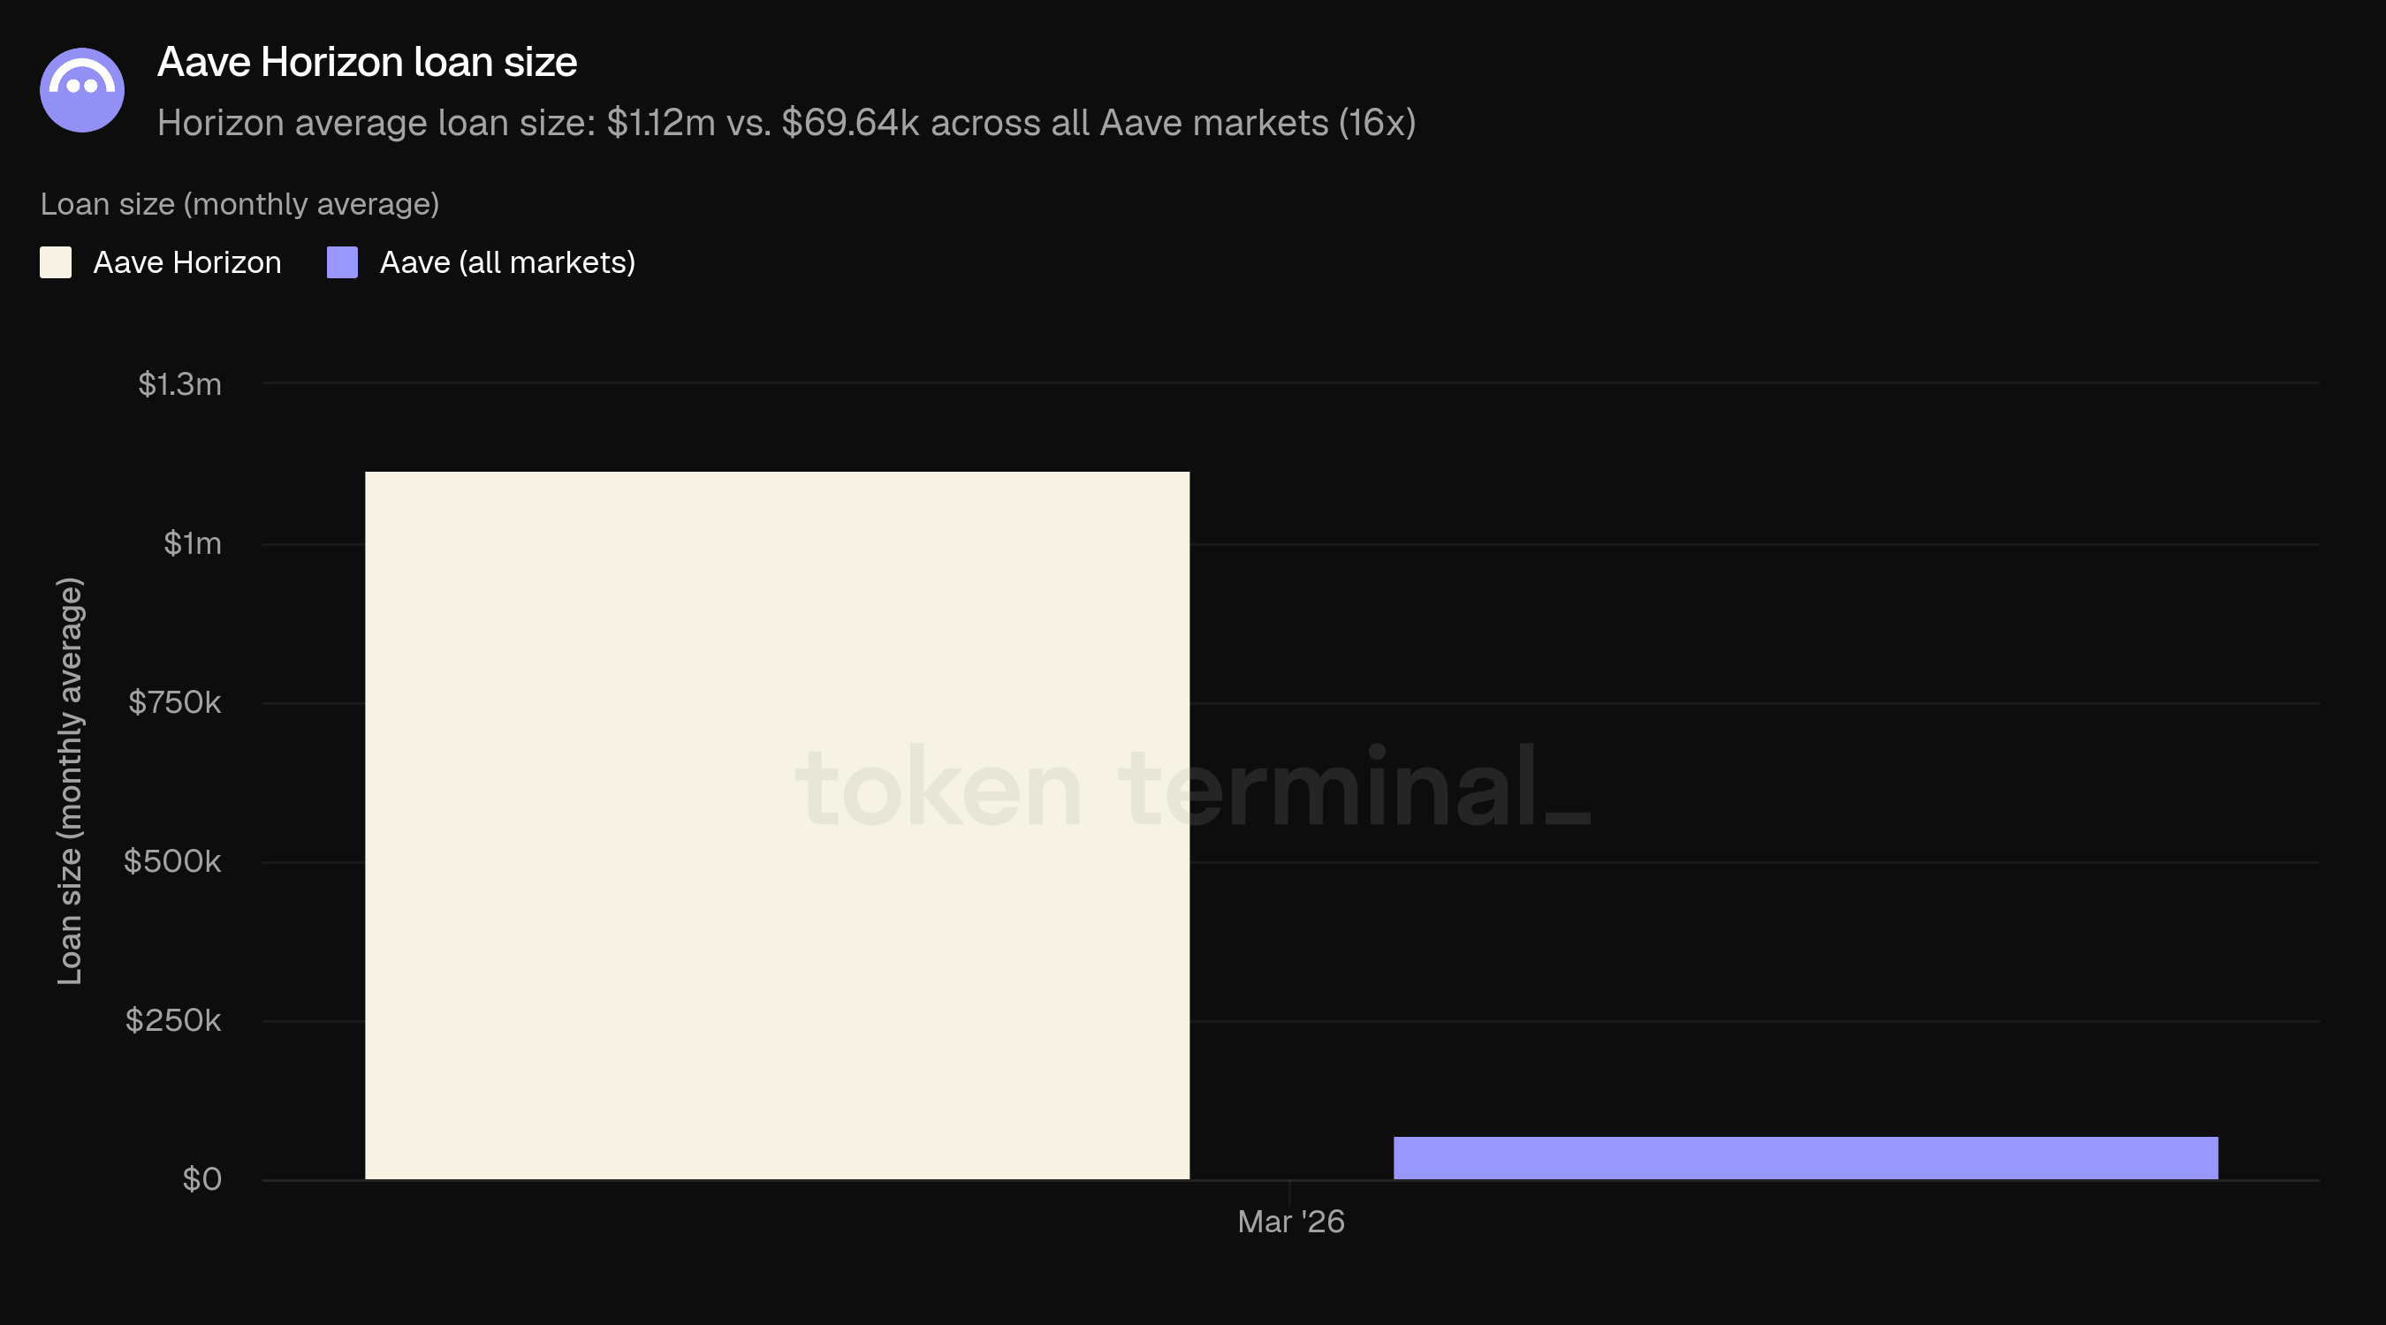Click the Loan size (monthly average) heading
This screenshot has width=2386, height=1325.
click(239, 204)
